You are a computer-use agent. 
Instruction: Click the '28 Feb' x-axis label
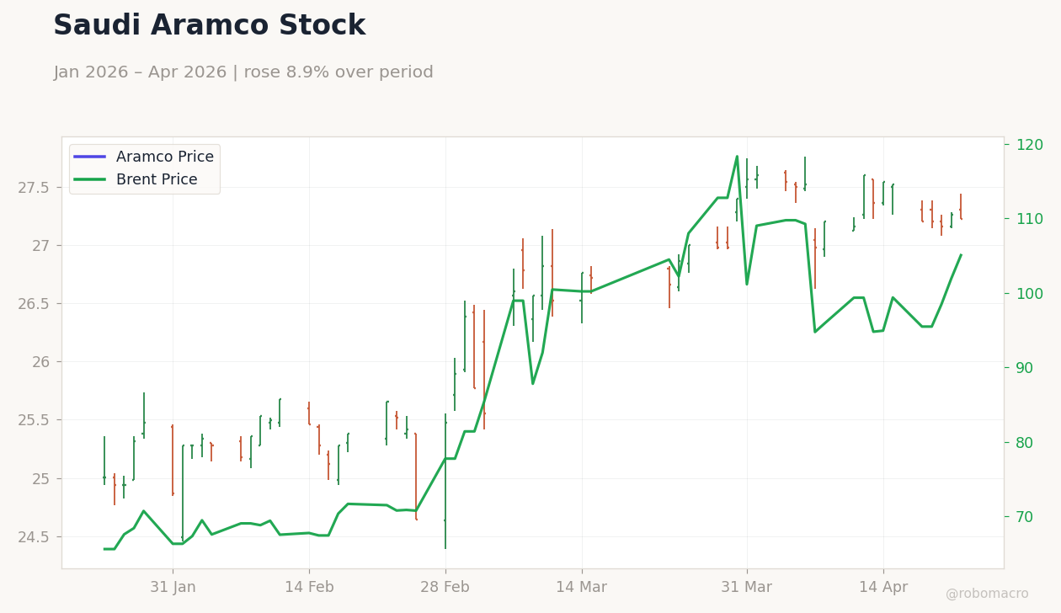[445, 588]
